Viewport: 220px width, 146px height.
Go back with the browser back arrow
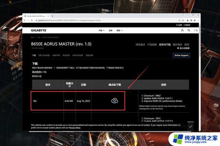point(25,21)
